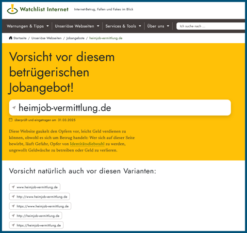
Task: Click arrow icon of https://www.heimjob-vermittlung.de chip
Action: click(x=13, y=206)
